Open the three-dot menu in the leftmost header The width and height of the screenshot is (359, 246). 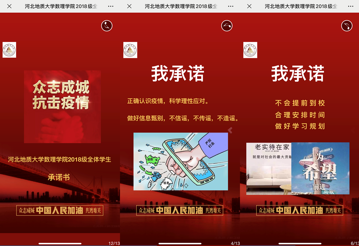click(111, 6)
